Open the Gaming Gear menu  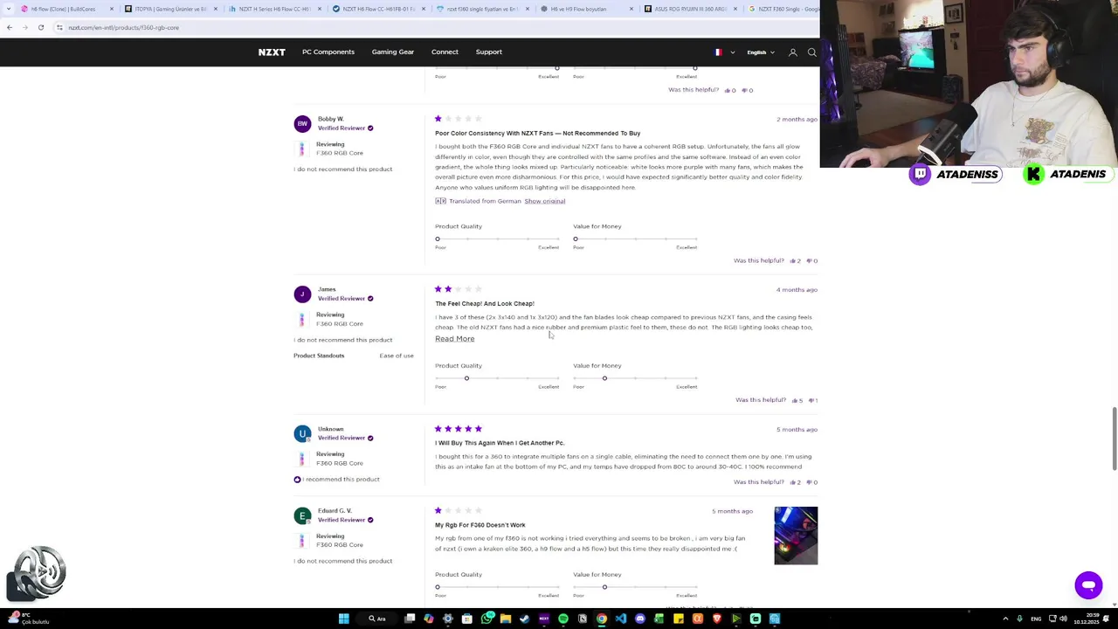tap(393, 52)
